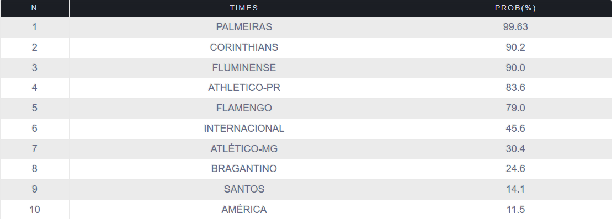
Task: Select the FLUMINENSE row name
Action: coord(244,67)
